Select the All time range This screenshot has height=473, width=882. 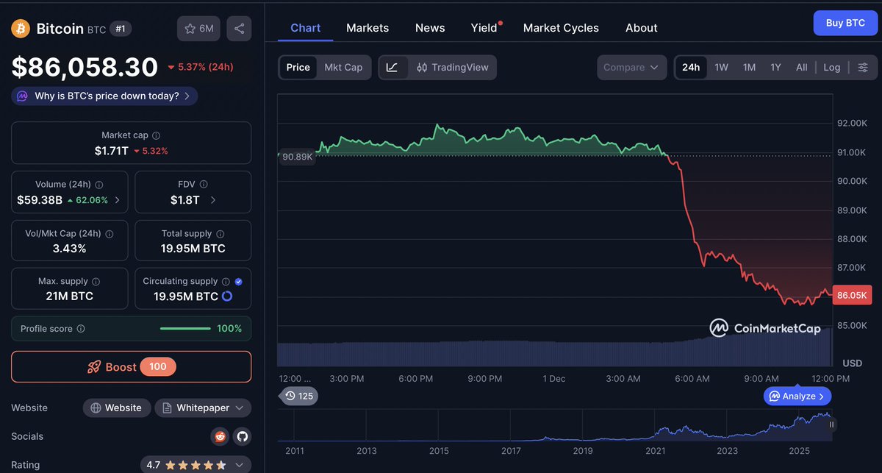tap(802, 67)
